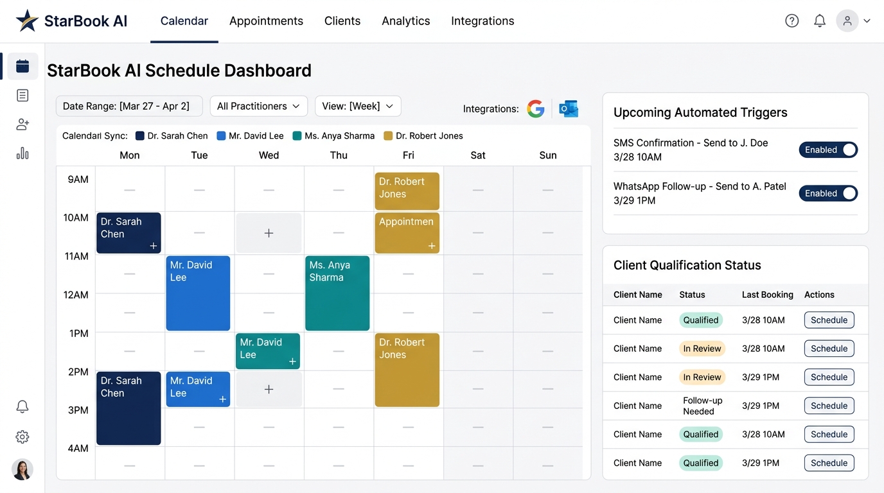Viewport: 884px width, 493px height.
Task: Click the sidebar bell alerts icon
Action: pos(22,406)
